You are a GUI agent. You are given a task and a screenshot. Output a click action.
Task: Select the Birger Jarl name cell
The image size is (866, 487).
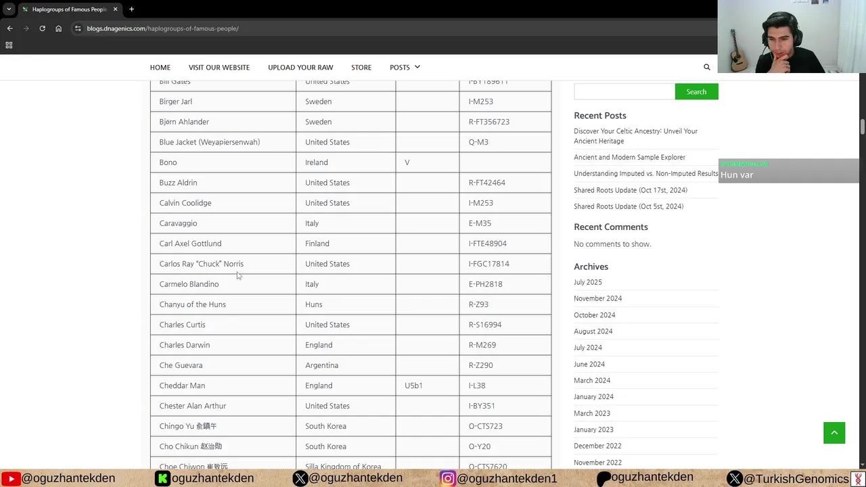click(x=223, y=101)
